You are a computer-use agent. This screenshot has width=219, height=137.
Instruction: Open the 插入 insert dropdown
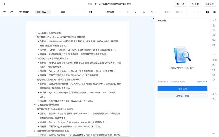(43, 12)
